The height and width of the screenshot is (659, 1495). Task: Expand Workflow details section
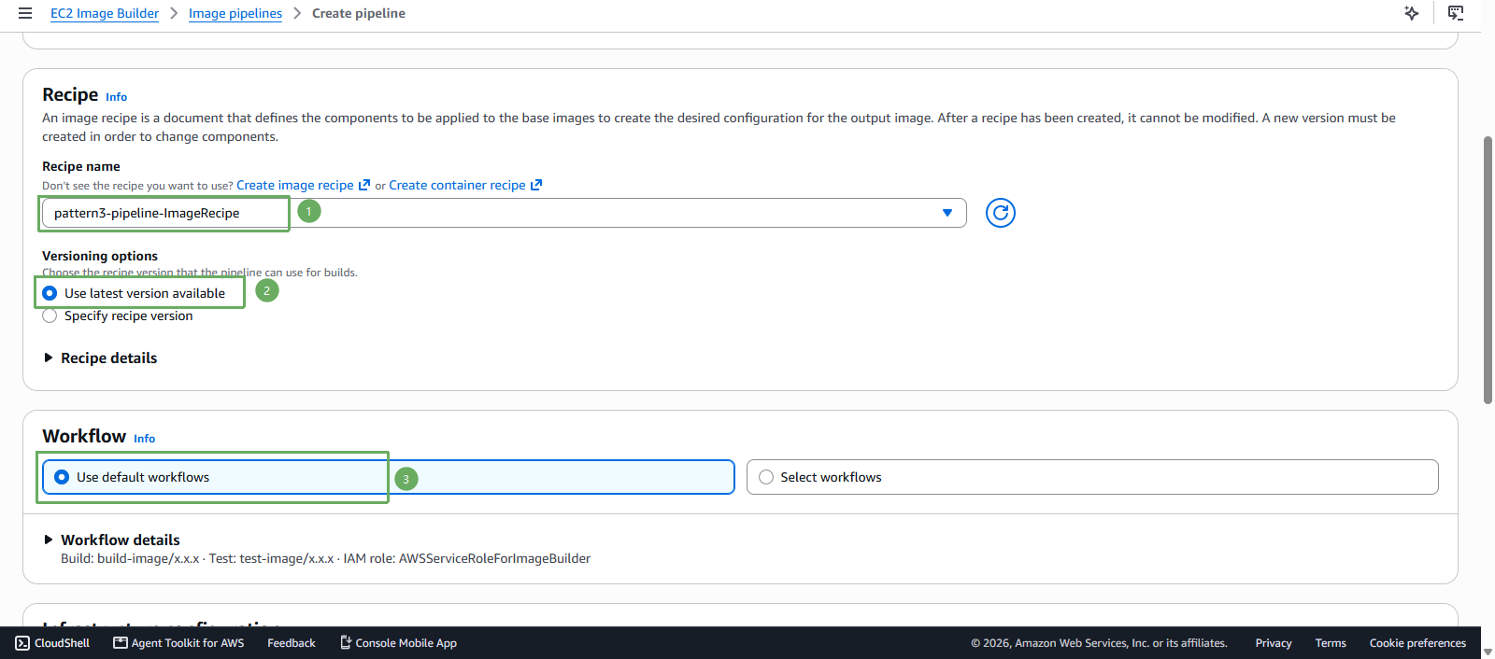coord(111,540)
